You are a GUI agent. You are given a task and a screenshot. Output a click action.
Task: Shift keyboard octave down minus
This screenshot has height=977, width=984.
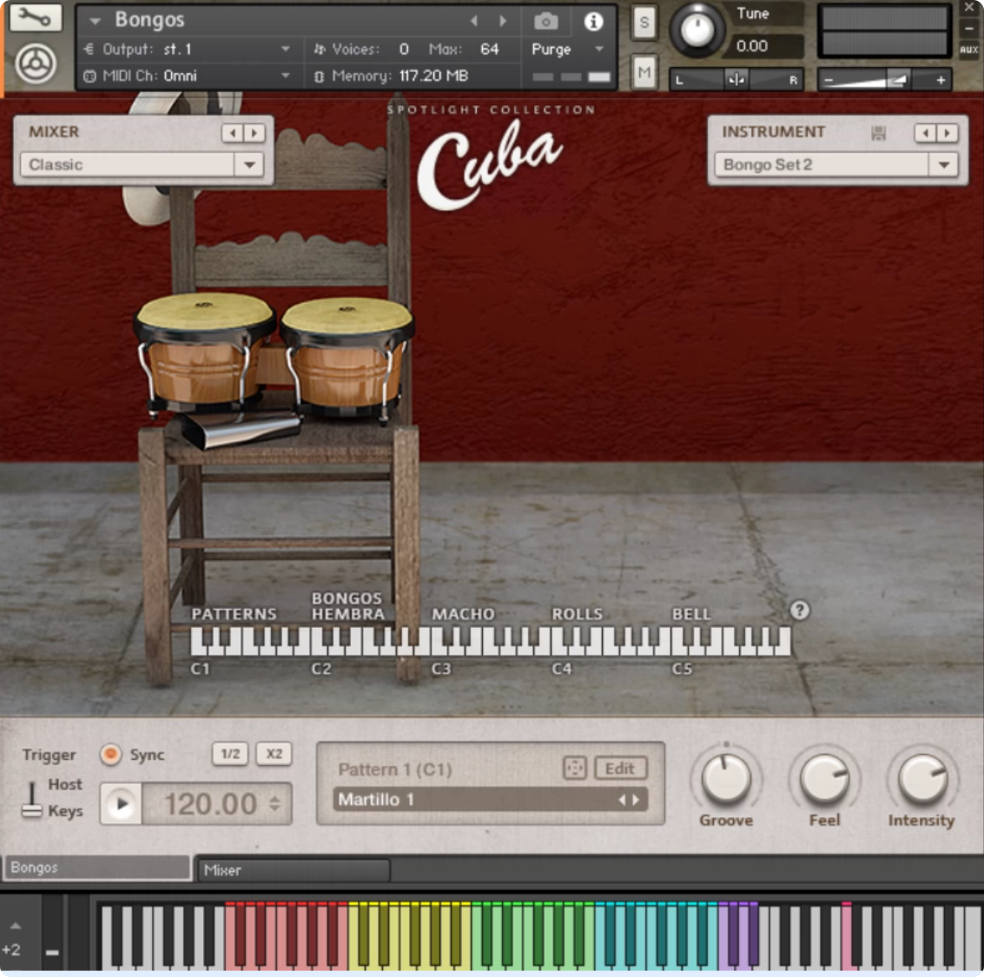(x=52, y=952)
